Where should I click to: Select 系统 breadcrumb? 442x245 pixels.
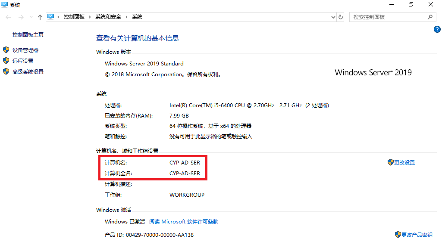(137, 17)
